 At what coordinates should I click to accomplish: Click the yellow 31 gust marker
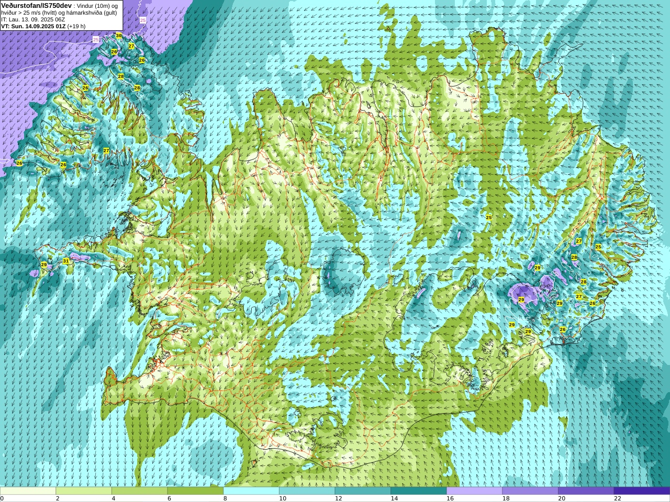pos(66,261)
